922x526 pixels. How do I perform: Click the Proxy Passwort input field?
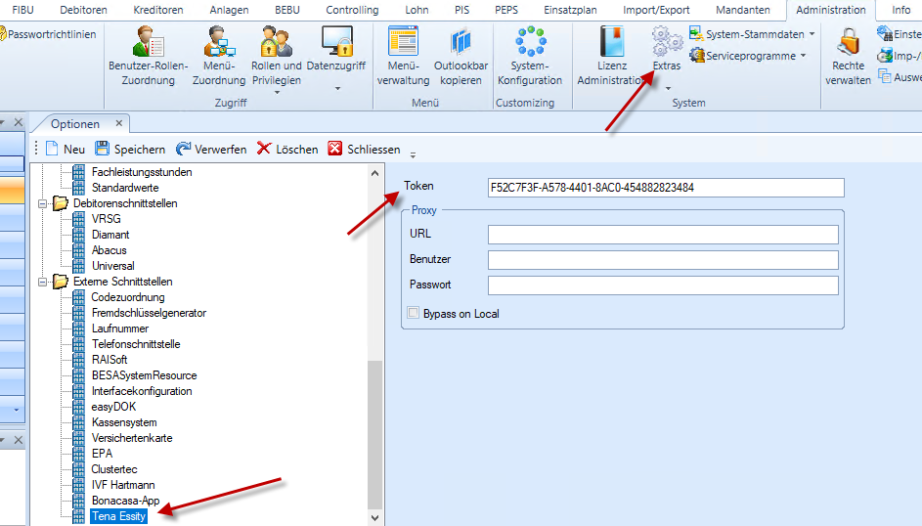tap(663, 285)
